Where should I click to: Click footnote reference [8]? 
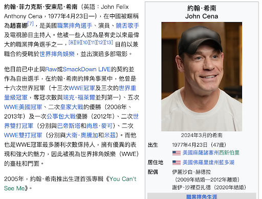(x=72, y=42)
